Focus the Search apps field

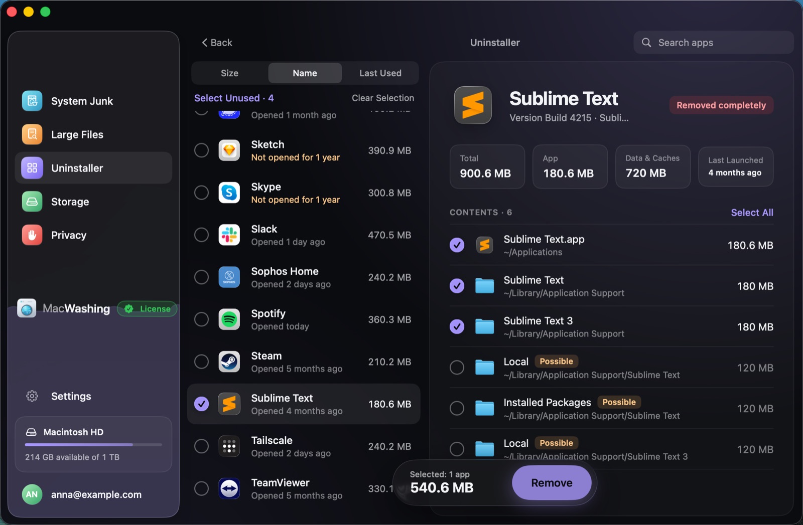click(713, 43)
